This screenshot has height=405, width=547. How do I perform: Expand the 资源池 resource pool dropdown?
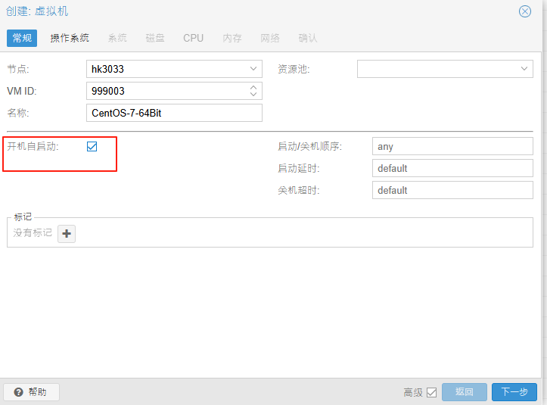(525, 69)
